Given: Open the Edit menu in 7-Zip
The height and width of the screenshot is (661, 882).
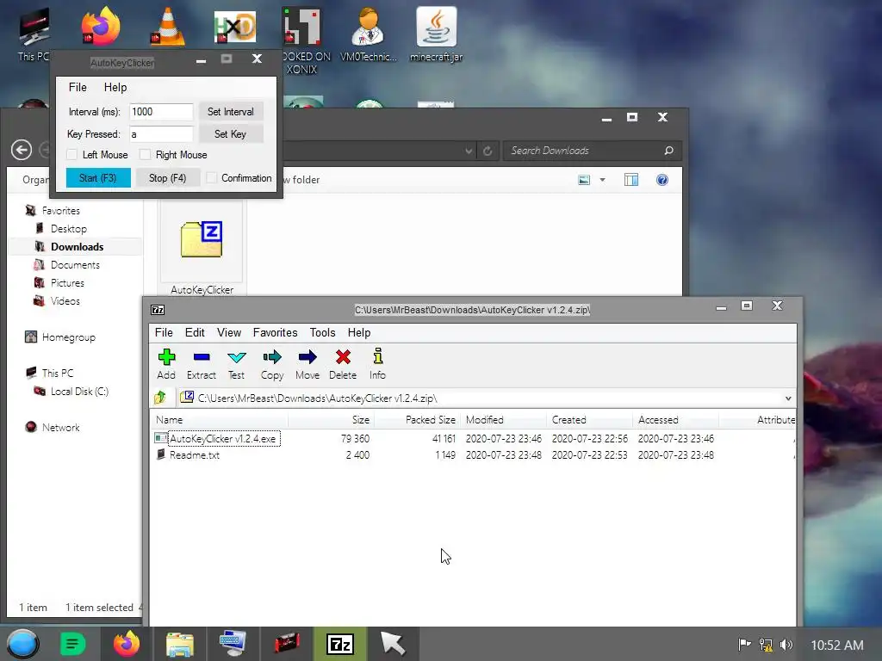Looking at the screenshot, I should (x=195, y=333).
